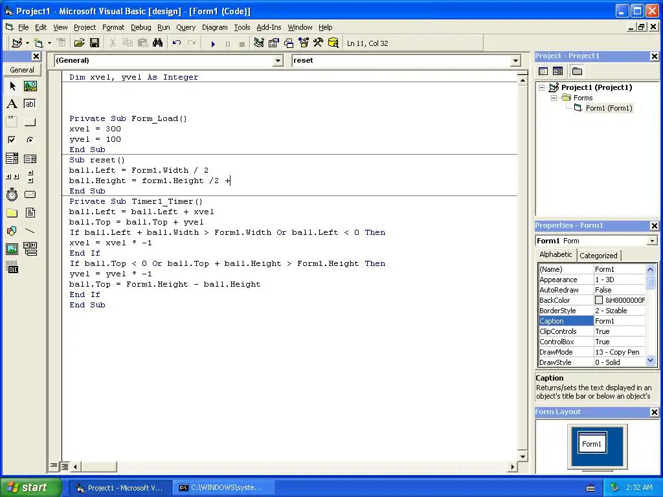This screenshot has height=497, width=663.
Task: Select Form1 (Form1) in project tree
Action: point(609,108)
